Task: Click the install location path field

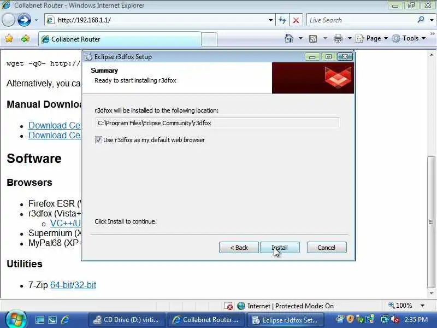Action: [x=217, y=123]
